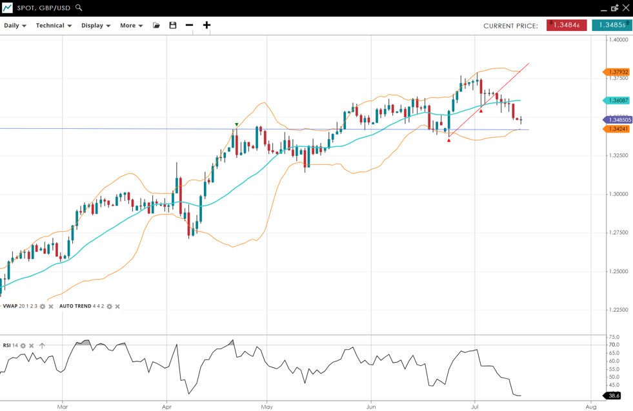The image size is (633, 411).
Task: Remove the AUTO TREND indicator
Action: [117, 307]
